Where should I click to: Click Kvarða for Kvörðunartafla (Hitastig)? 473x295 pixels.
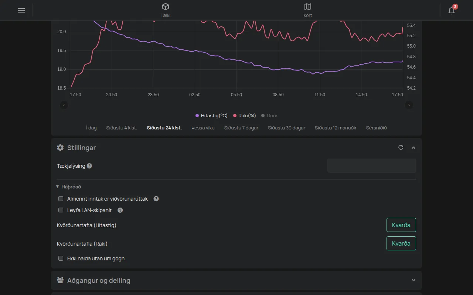pyautogui.click(x=401, y=225)
